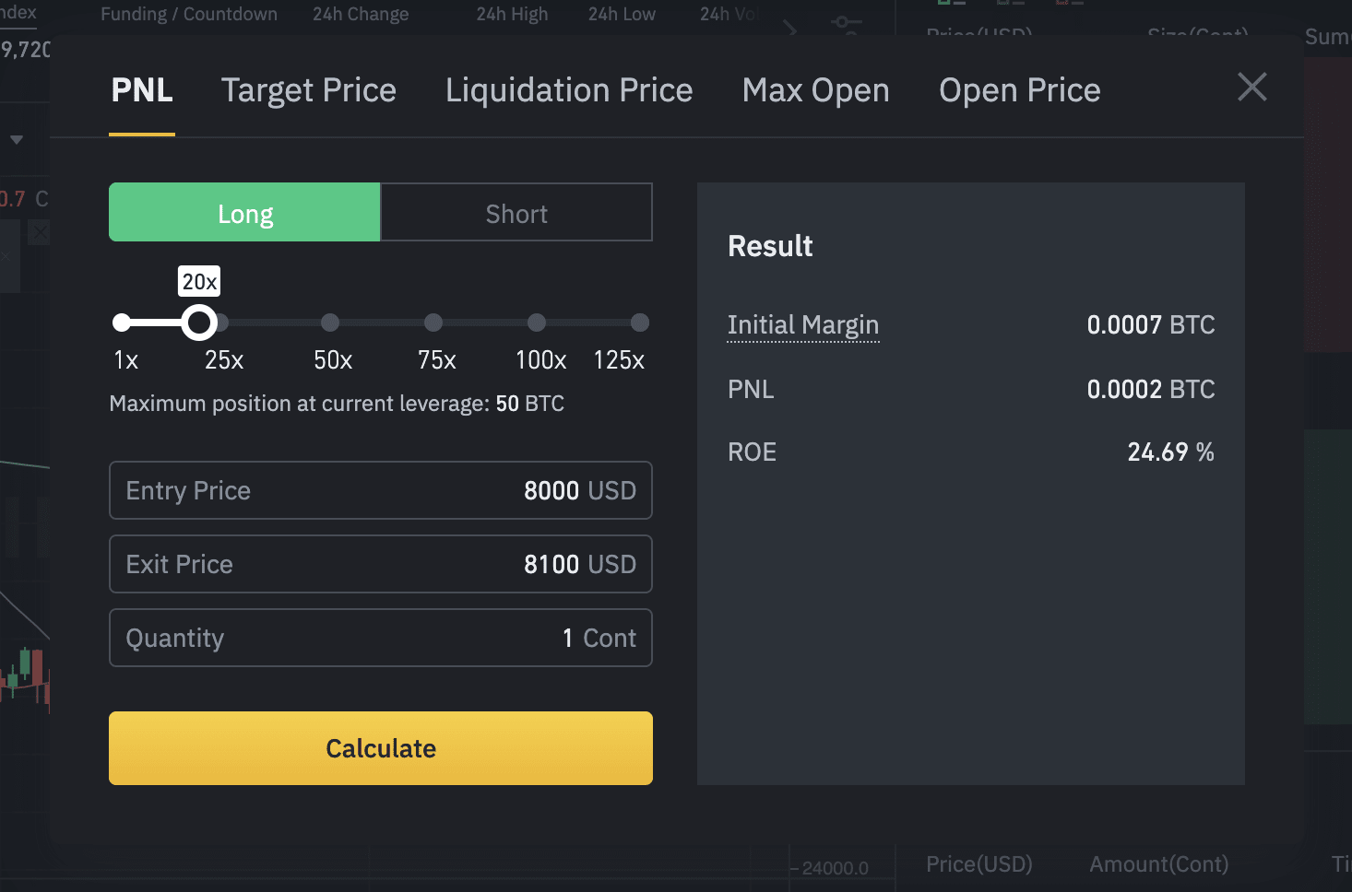1352x892 pixels.
Task: Click the right chevron next to 24h Volume
Action: 791,29
